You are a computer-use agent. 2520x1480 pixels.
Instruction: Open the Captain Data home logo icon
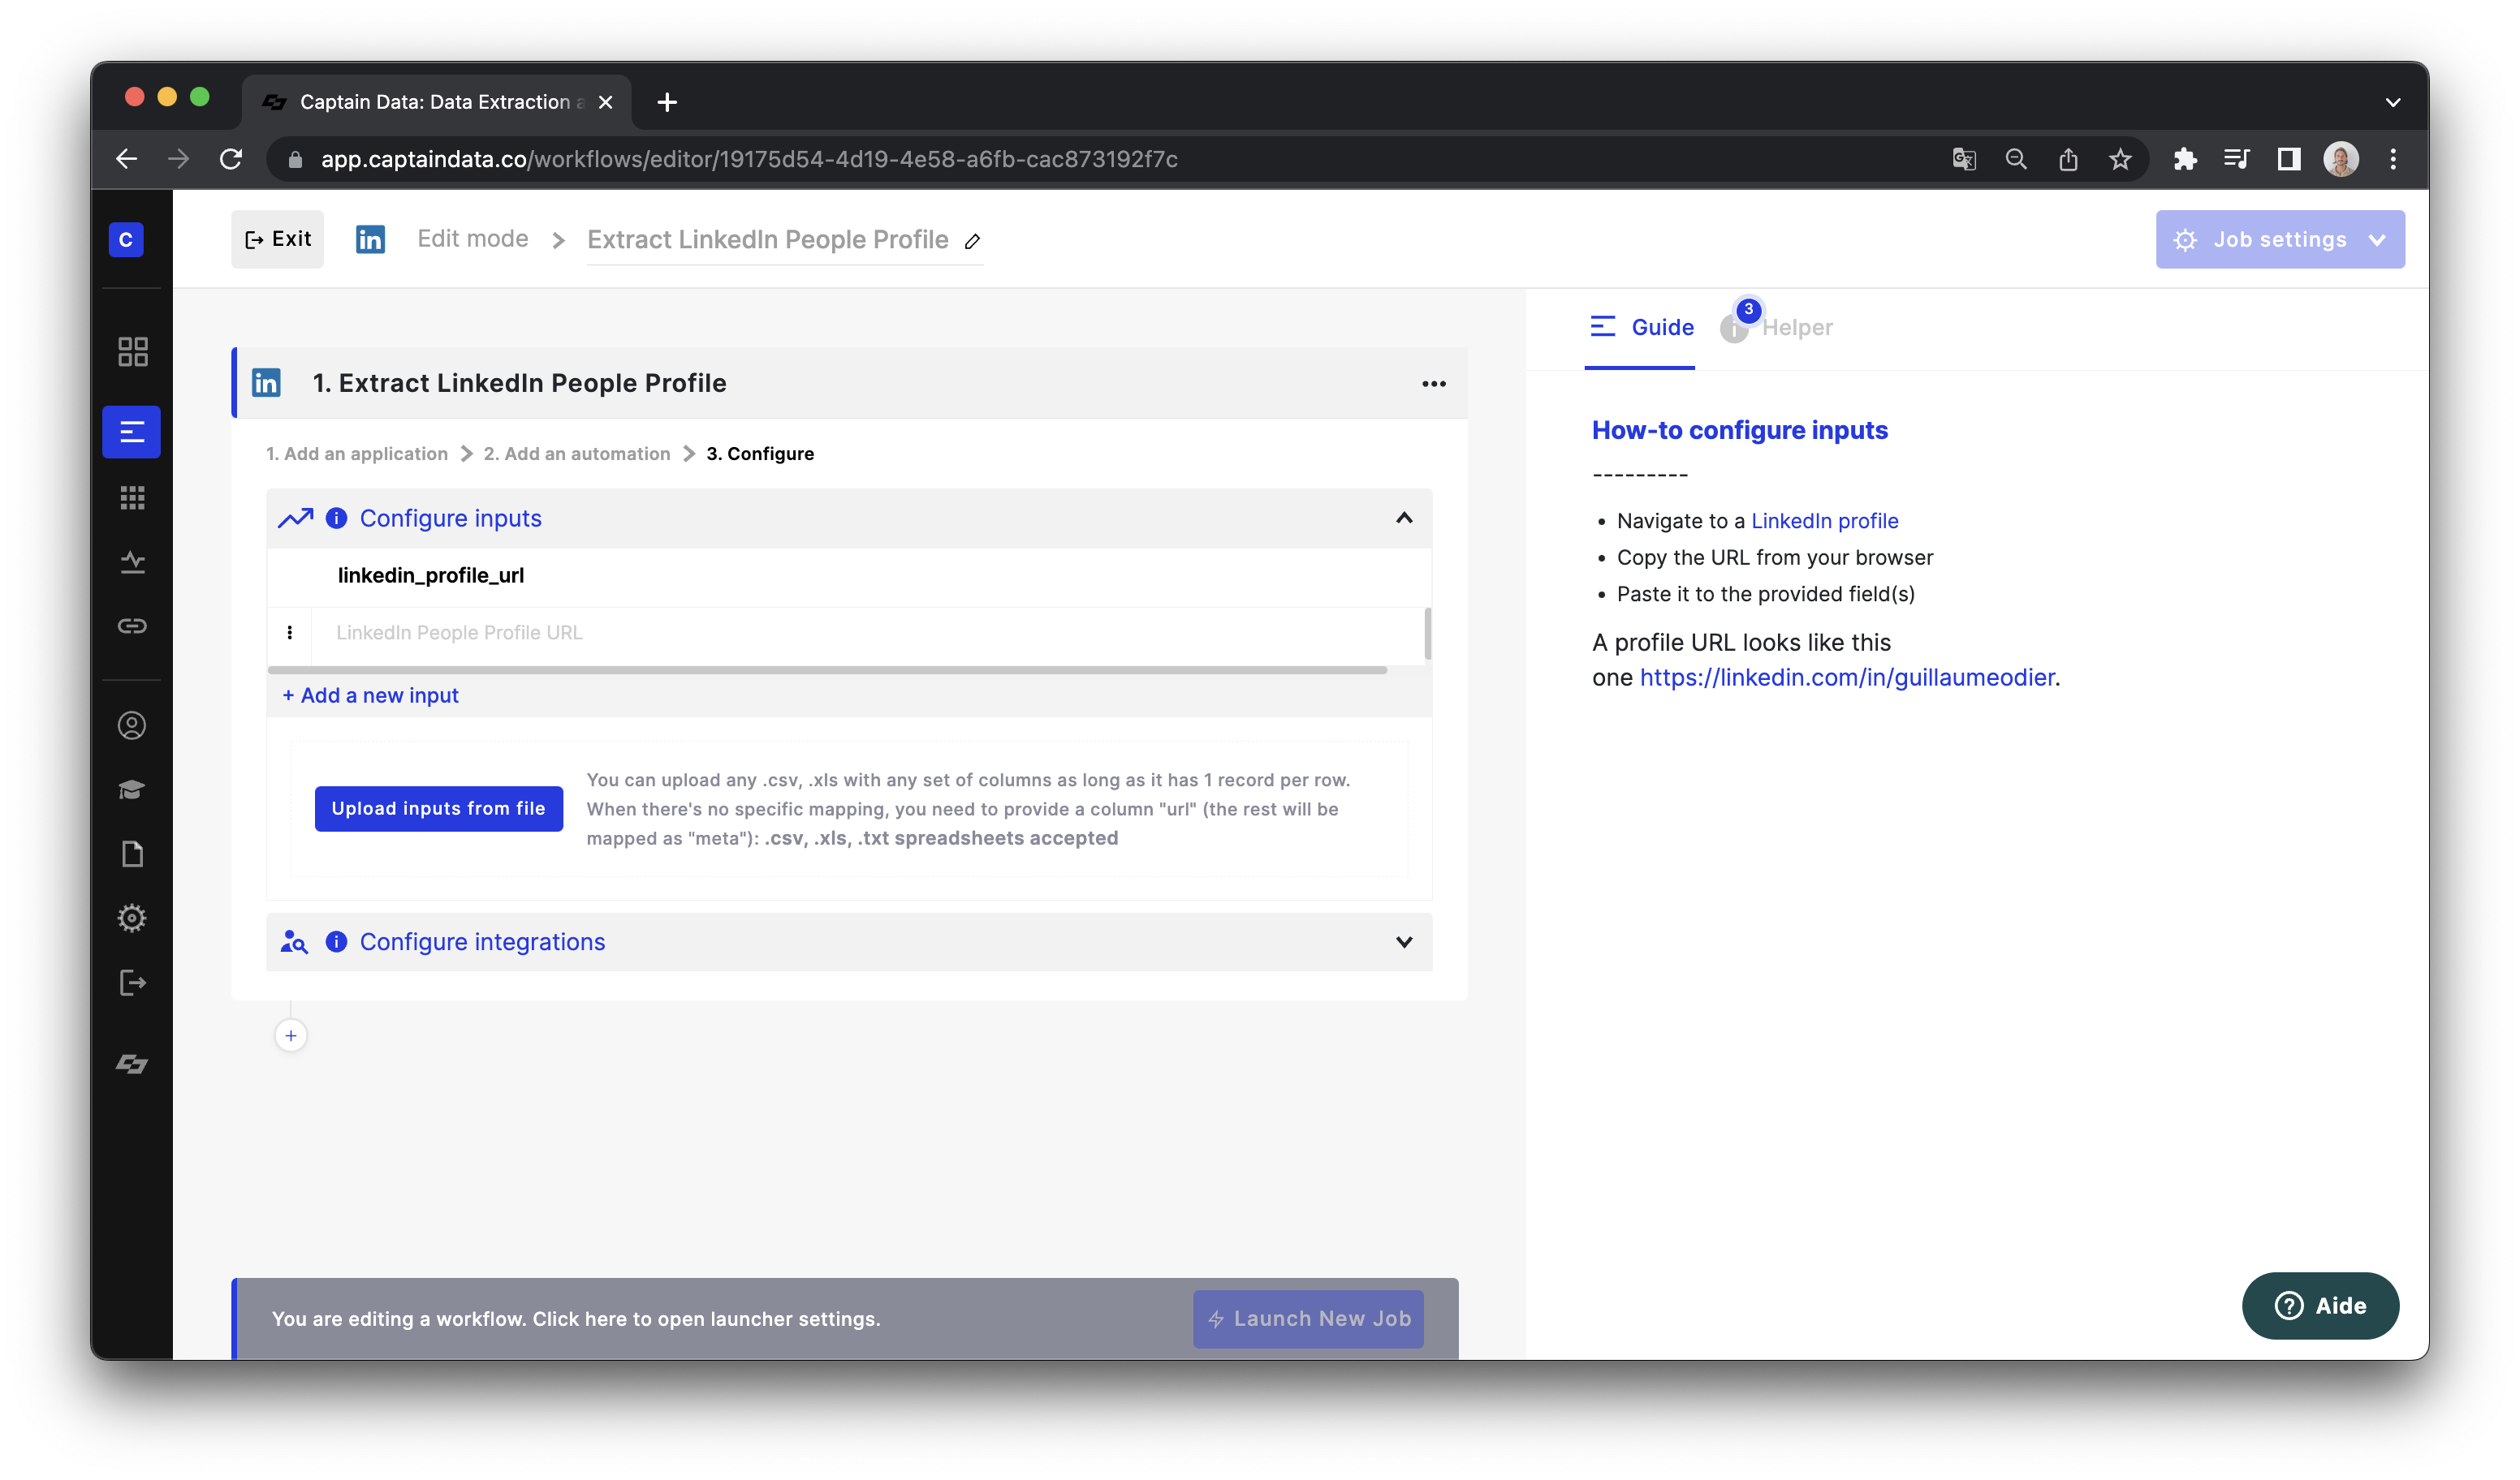coord(126,240)
